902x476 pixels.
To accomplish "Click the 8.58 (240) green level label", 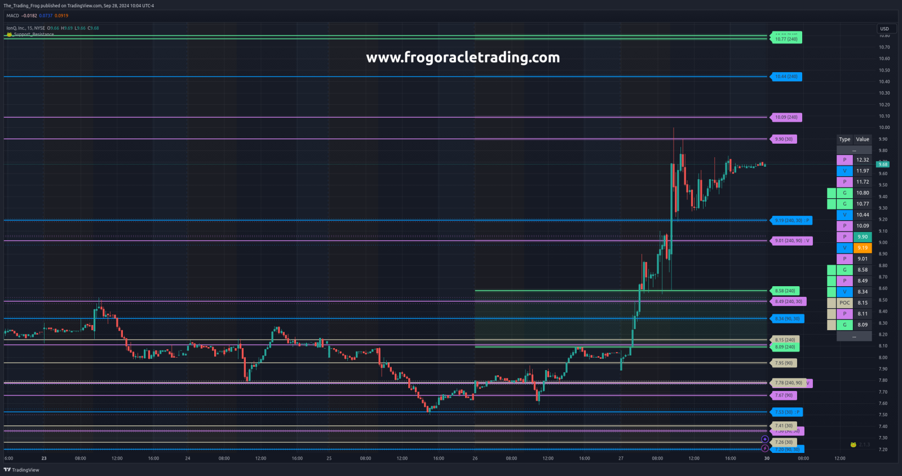I will click(785, 291).
